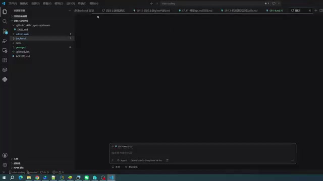The height and width of the screenshot is (181, 323).
Task: Open WeChat from the taskbar
Action: tap(86, 177)
